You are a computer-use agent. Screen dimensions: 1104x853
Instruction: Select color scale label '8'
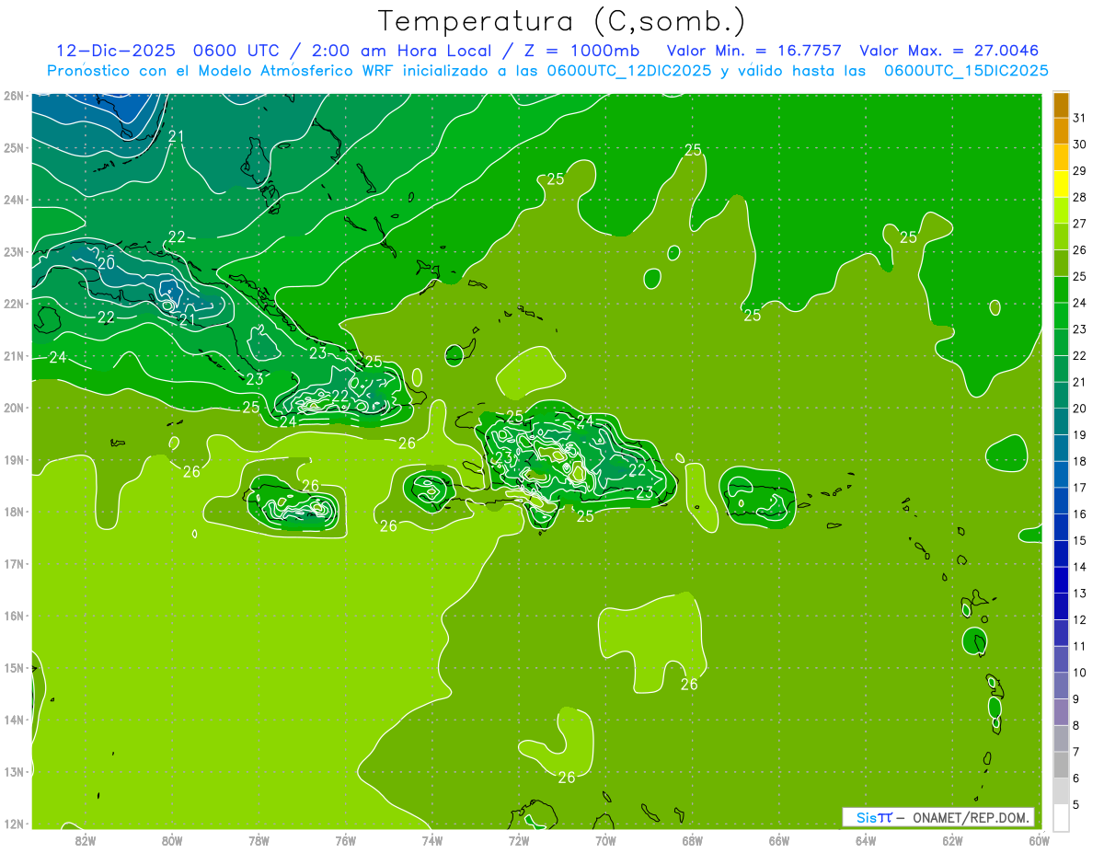1076,726
